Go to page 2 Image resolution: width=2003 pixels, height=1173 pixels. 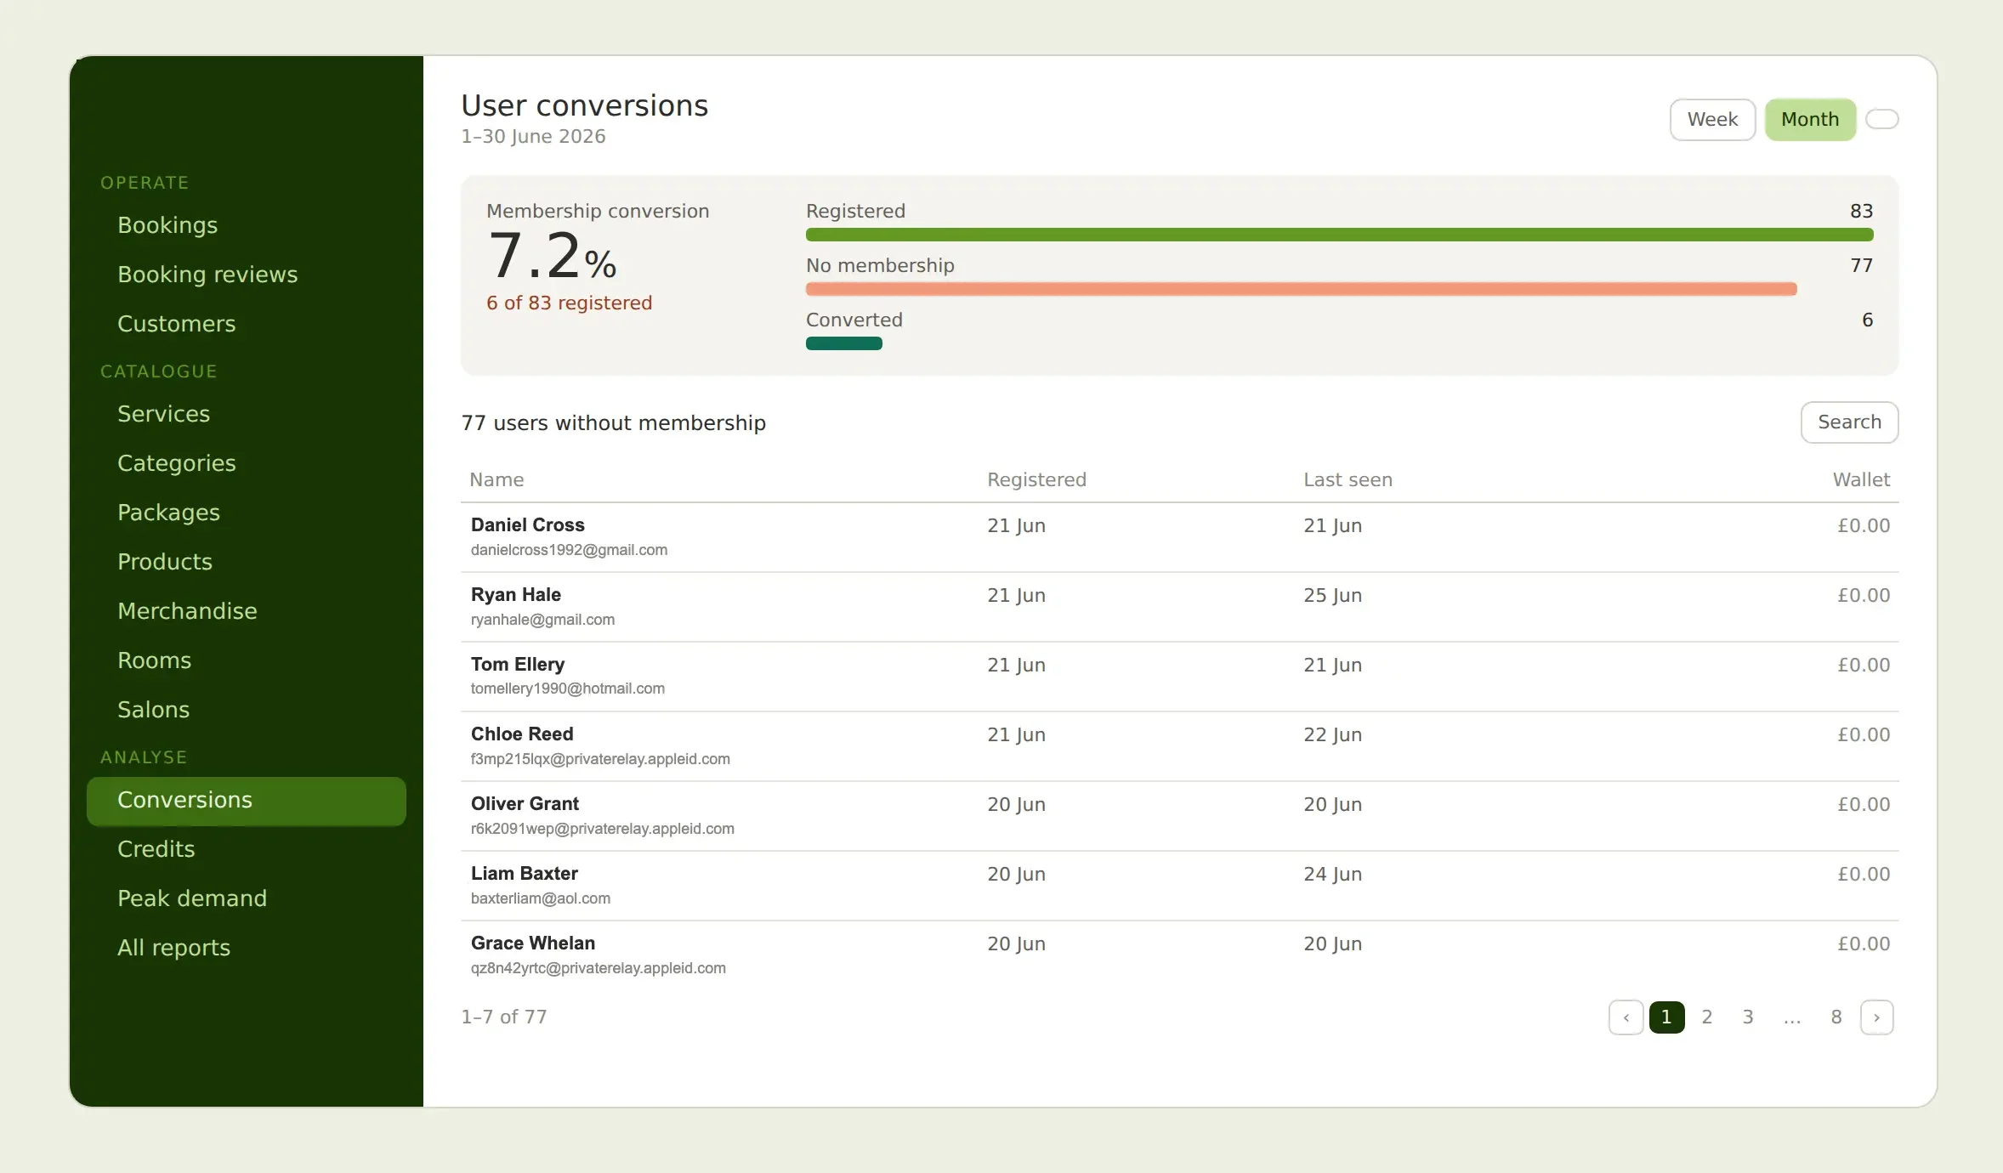[x=1706, y=1017]
